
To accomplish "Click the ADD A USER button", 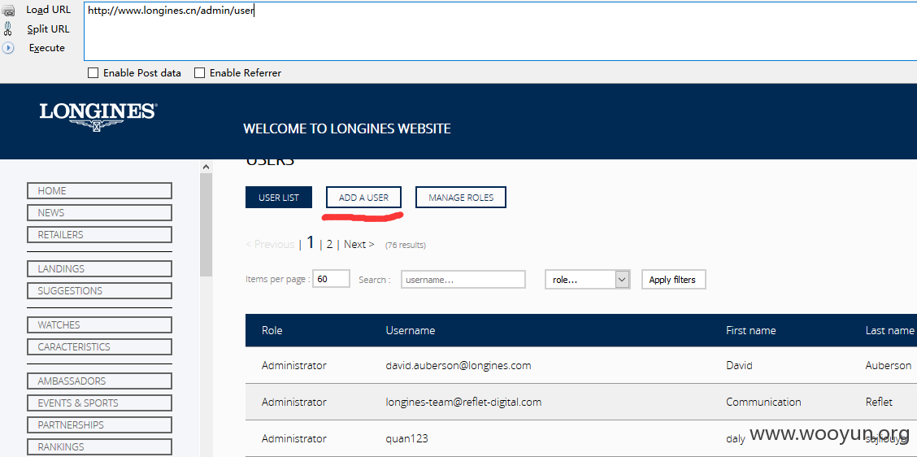I will [x=363, y=198].
